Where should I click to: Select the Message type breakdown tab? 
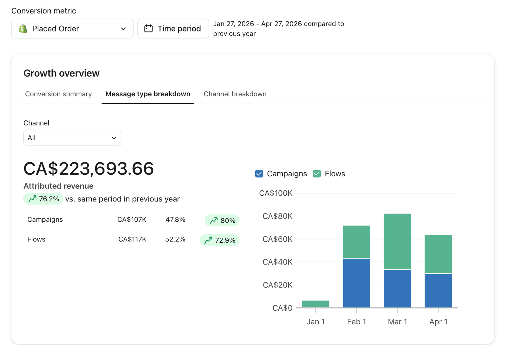pos(148,94)
